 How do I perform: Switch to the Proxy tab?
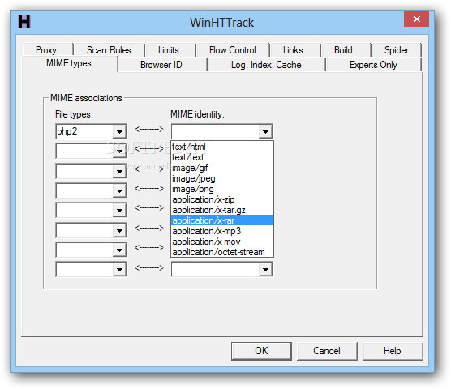pos(46,50)
